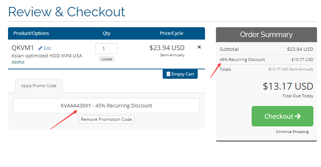Remove the QKVM1 item with the X icon
The height and width of the screenshot is (167, 321).
pyautogui.click(x=199, y=47)
